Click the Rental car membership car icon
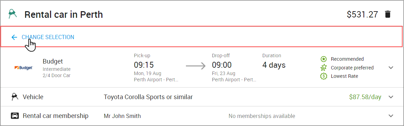The width and height of the screenshot is (404, 126). click(15, 116)
